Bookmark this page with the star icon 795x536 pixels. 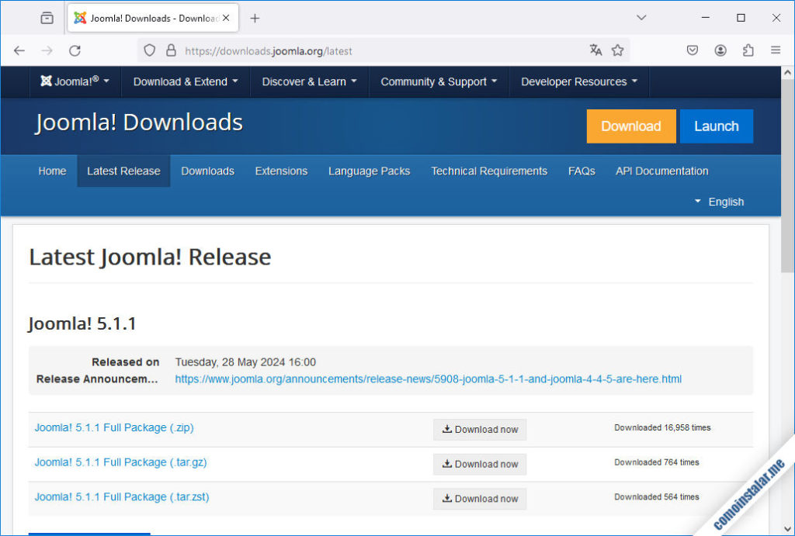click(x=617, y=50)
